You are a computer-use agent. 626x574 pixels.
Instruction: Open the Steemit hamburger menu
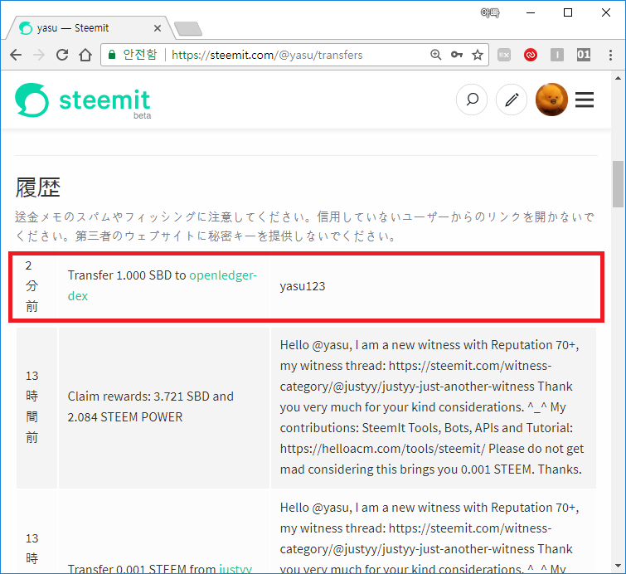point(585,100)
